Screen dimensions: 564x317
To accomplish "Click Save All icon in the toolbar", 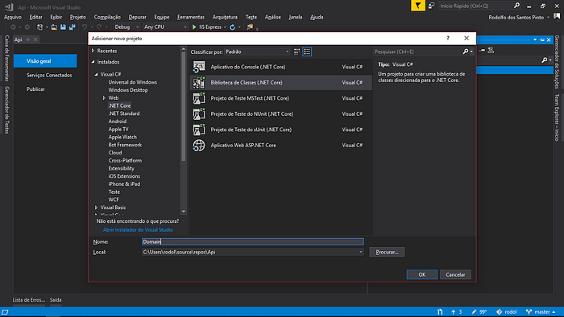I will coord(73,27).
